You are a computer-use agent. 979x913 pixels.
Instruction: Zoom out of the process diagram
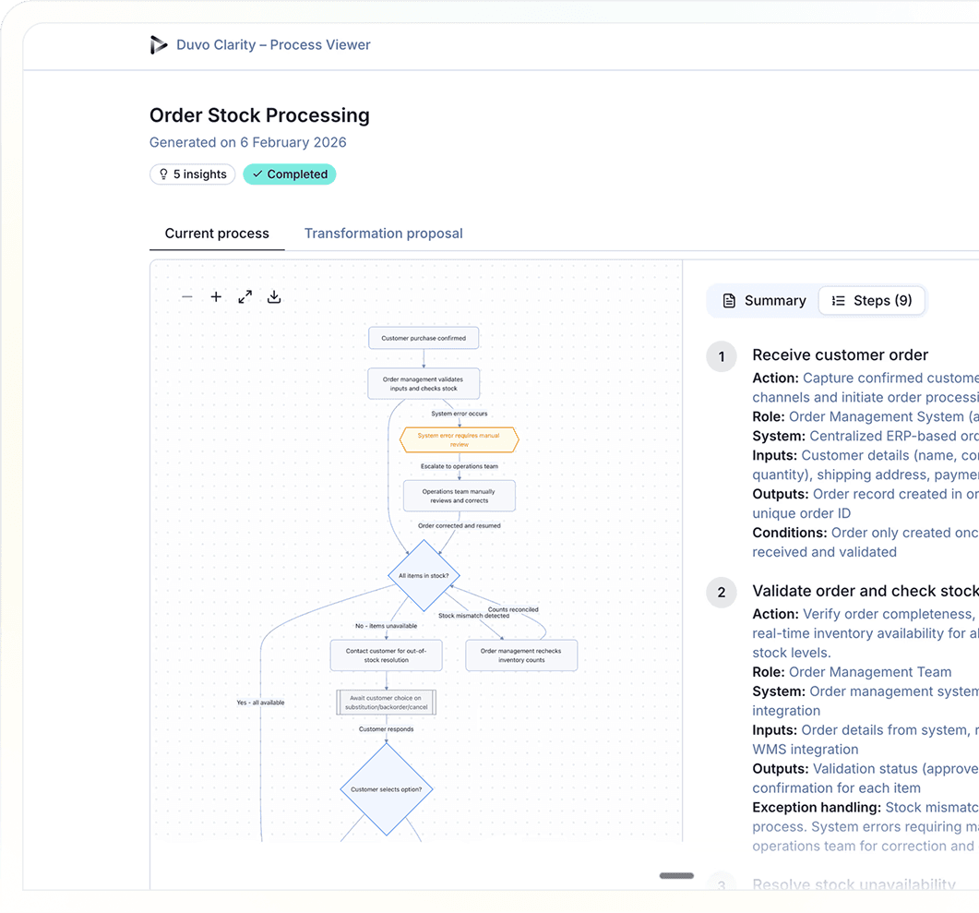pyautogui.click(x=186, y=296)
